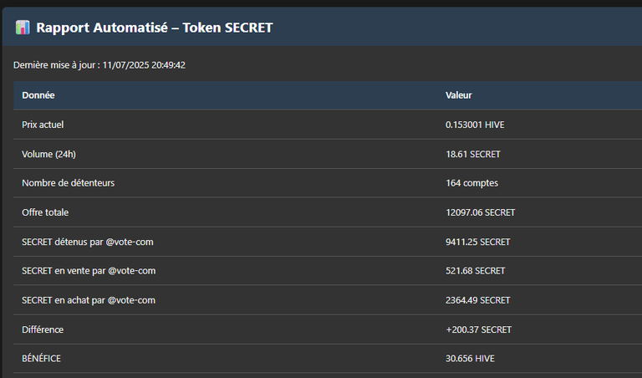The image size is (642, 378).
Task: Click SECRET en achat par @vote-com
Action: tap(89, 300)
